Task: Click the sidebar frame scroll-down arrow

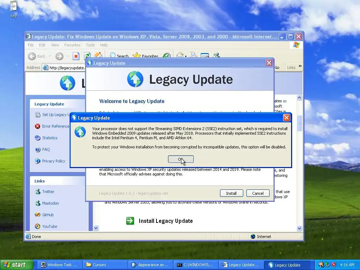Action: tap(96, 228)
